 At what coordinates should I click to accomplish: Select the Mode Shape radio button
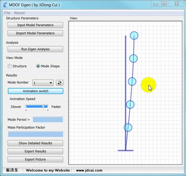(x=38, y=66)
